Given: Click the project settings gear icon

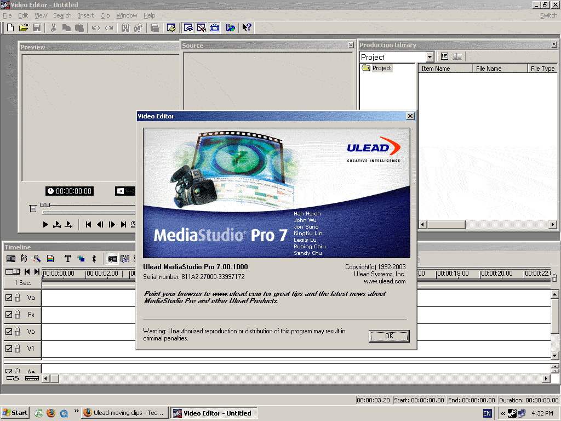Looking at the screenshot, I should 171,27.
